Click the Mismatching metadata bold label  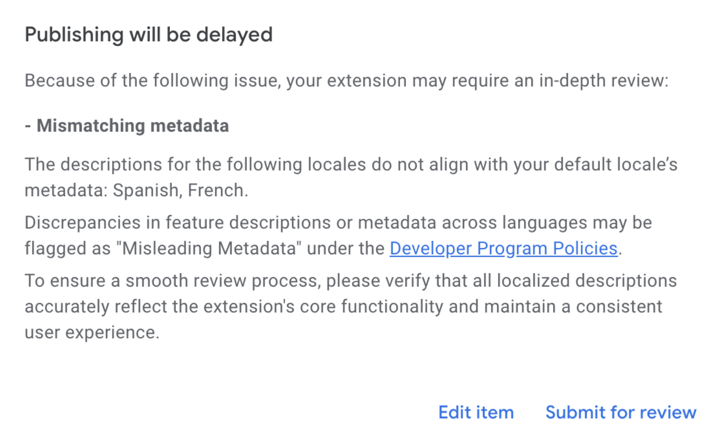click(x=134, y=126)
